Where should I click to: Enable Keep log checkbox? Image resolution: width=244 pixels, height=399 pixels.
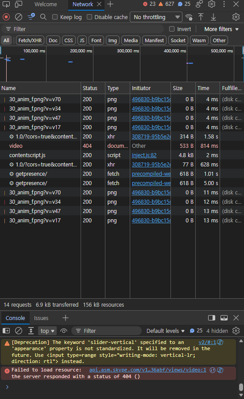coord(55,17)
